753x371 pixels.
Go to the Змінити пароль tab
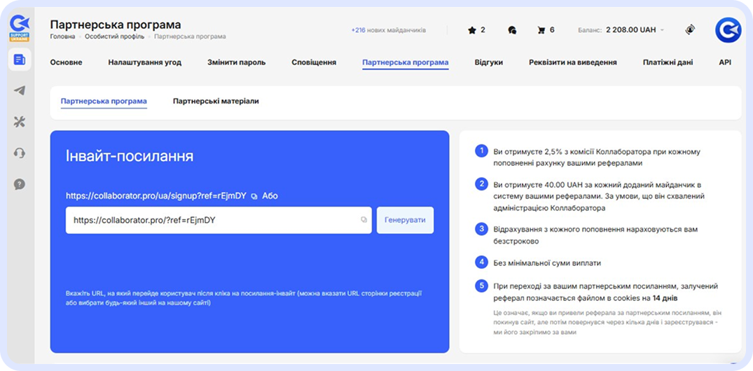(236, 62)
